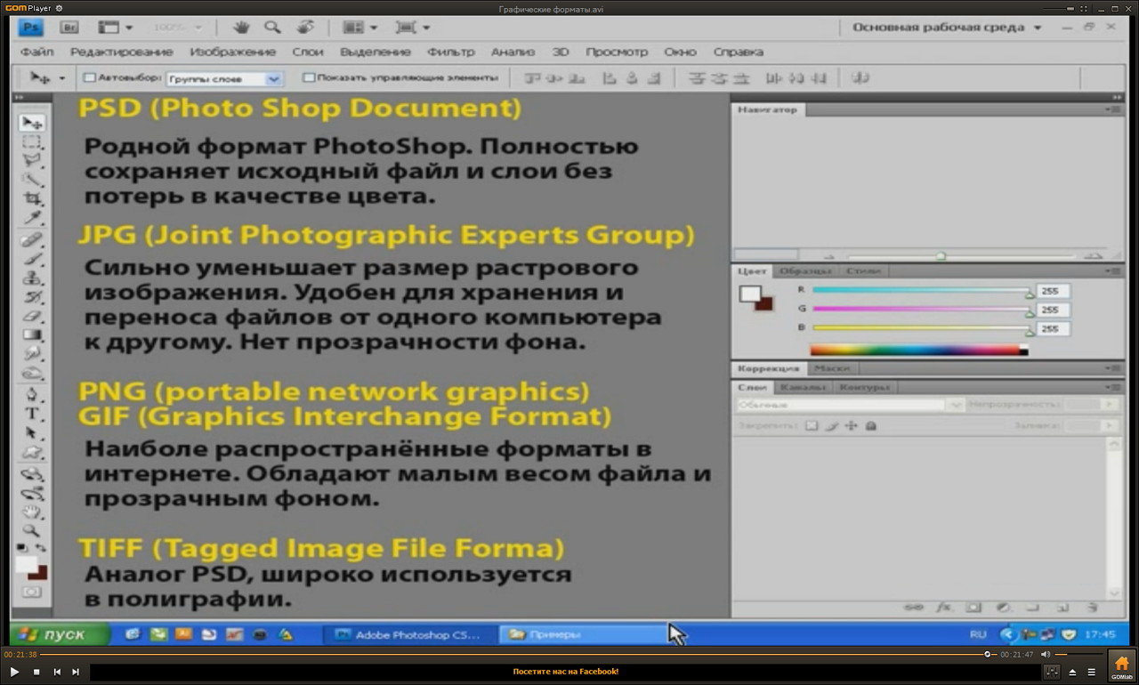Viewport: 1139px width, 685px height.
Task: Enable the Автовыбор checkbox
Action: tap(89, 78)
